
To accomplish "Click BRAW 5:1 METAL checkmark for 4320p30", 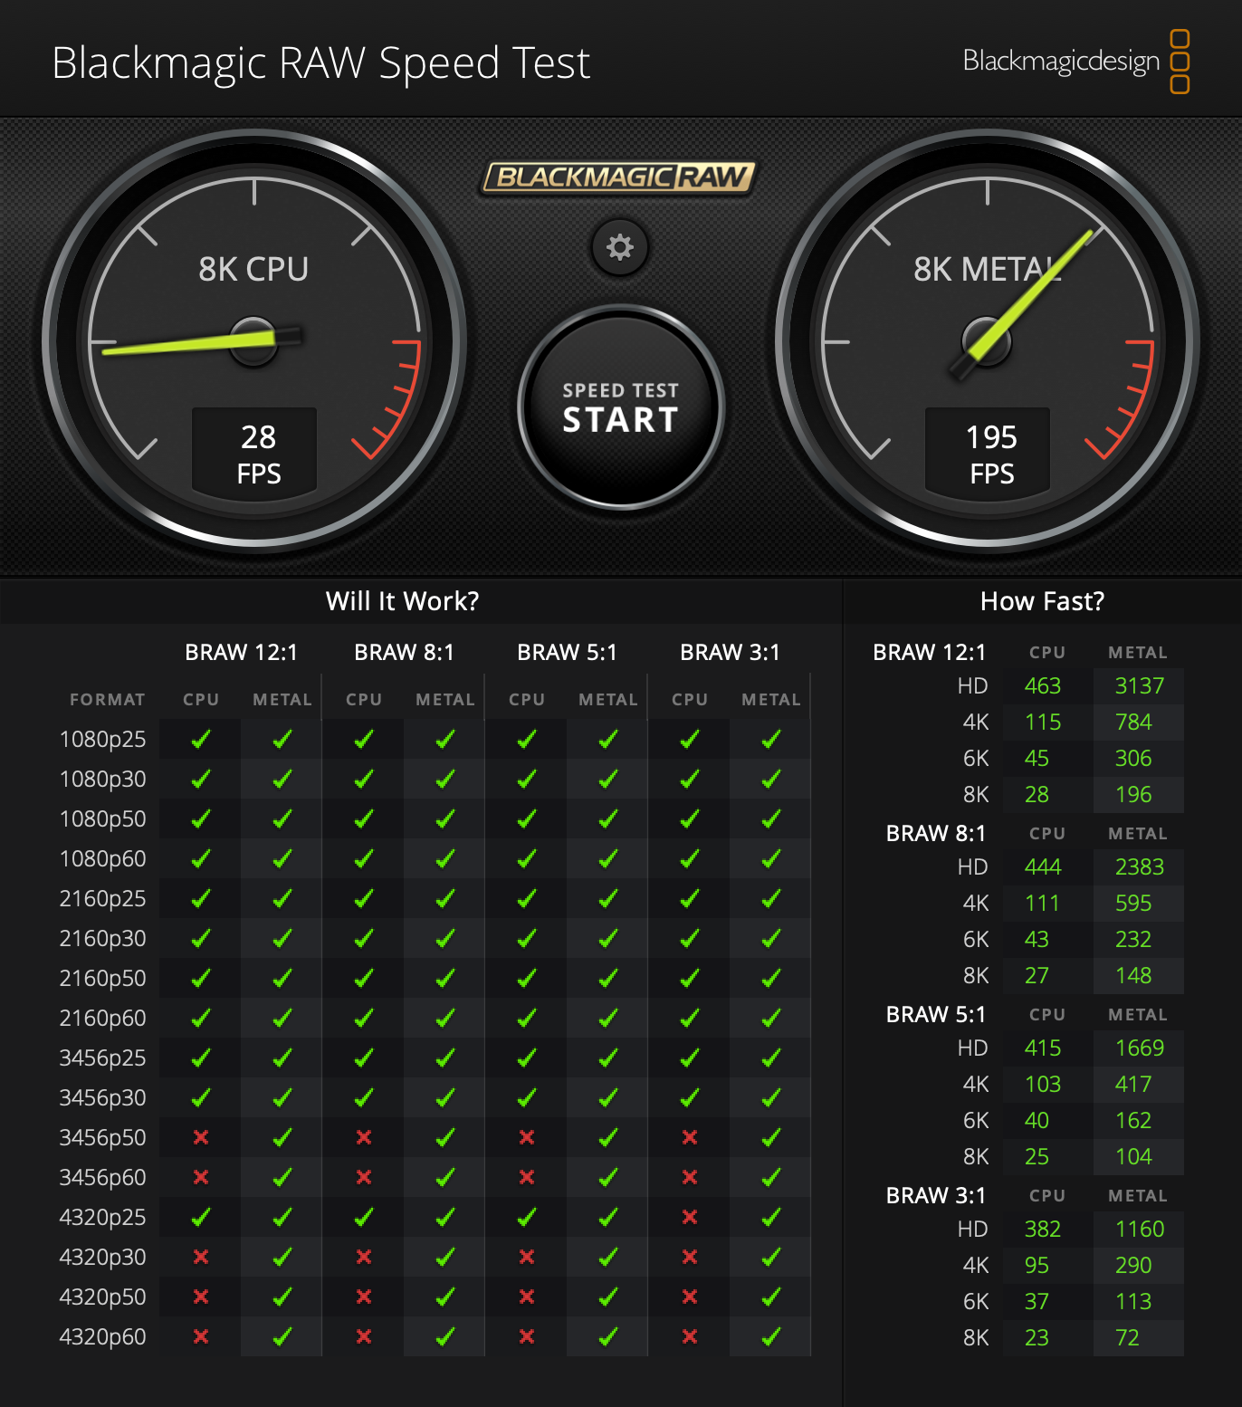I will click(x=608, y=1257).
